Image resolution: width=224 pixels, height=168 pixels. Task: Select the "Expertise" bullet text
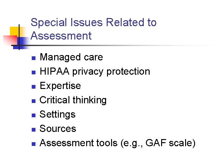point(60,86)
